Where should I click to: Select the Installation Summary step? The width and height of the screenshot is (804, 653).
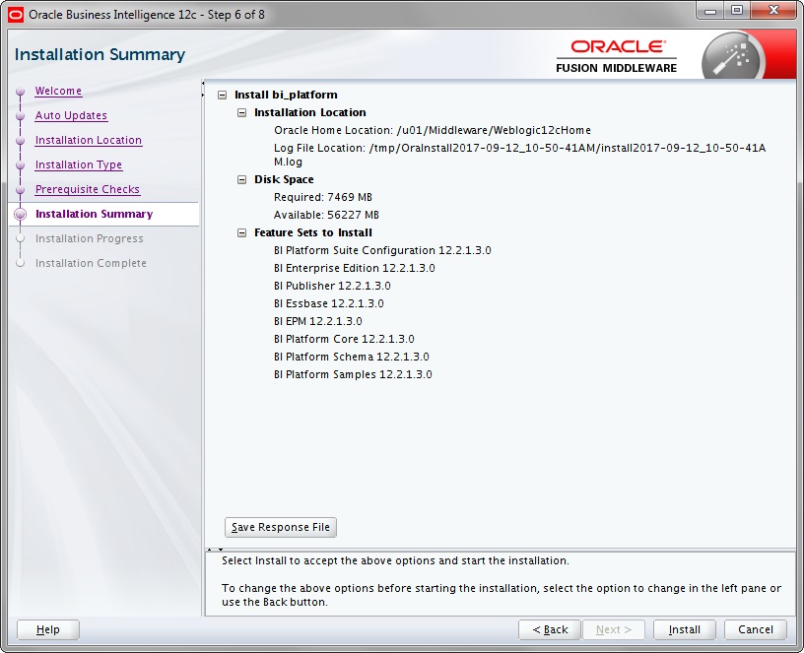pyautogui.click(x=94, y=214)
